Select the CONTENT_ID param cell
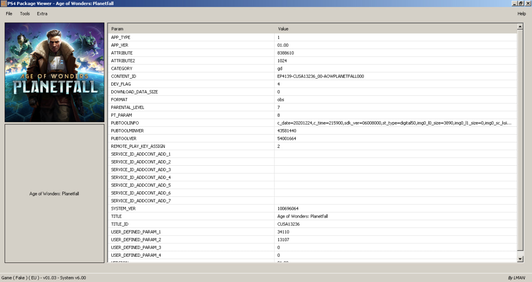This screenshot has height=282, width=532. pyautogui.click(x=191, y=76)
